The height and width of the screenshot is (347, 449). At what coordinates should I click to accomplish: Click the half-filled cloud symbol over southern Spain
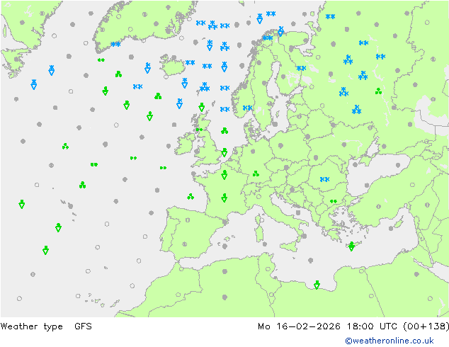[185, 244]
